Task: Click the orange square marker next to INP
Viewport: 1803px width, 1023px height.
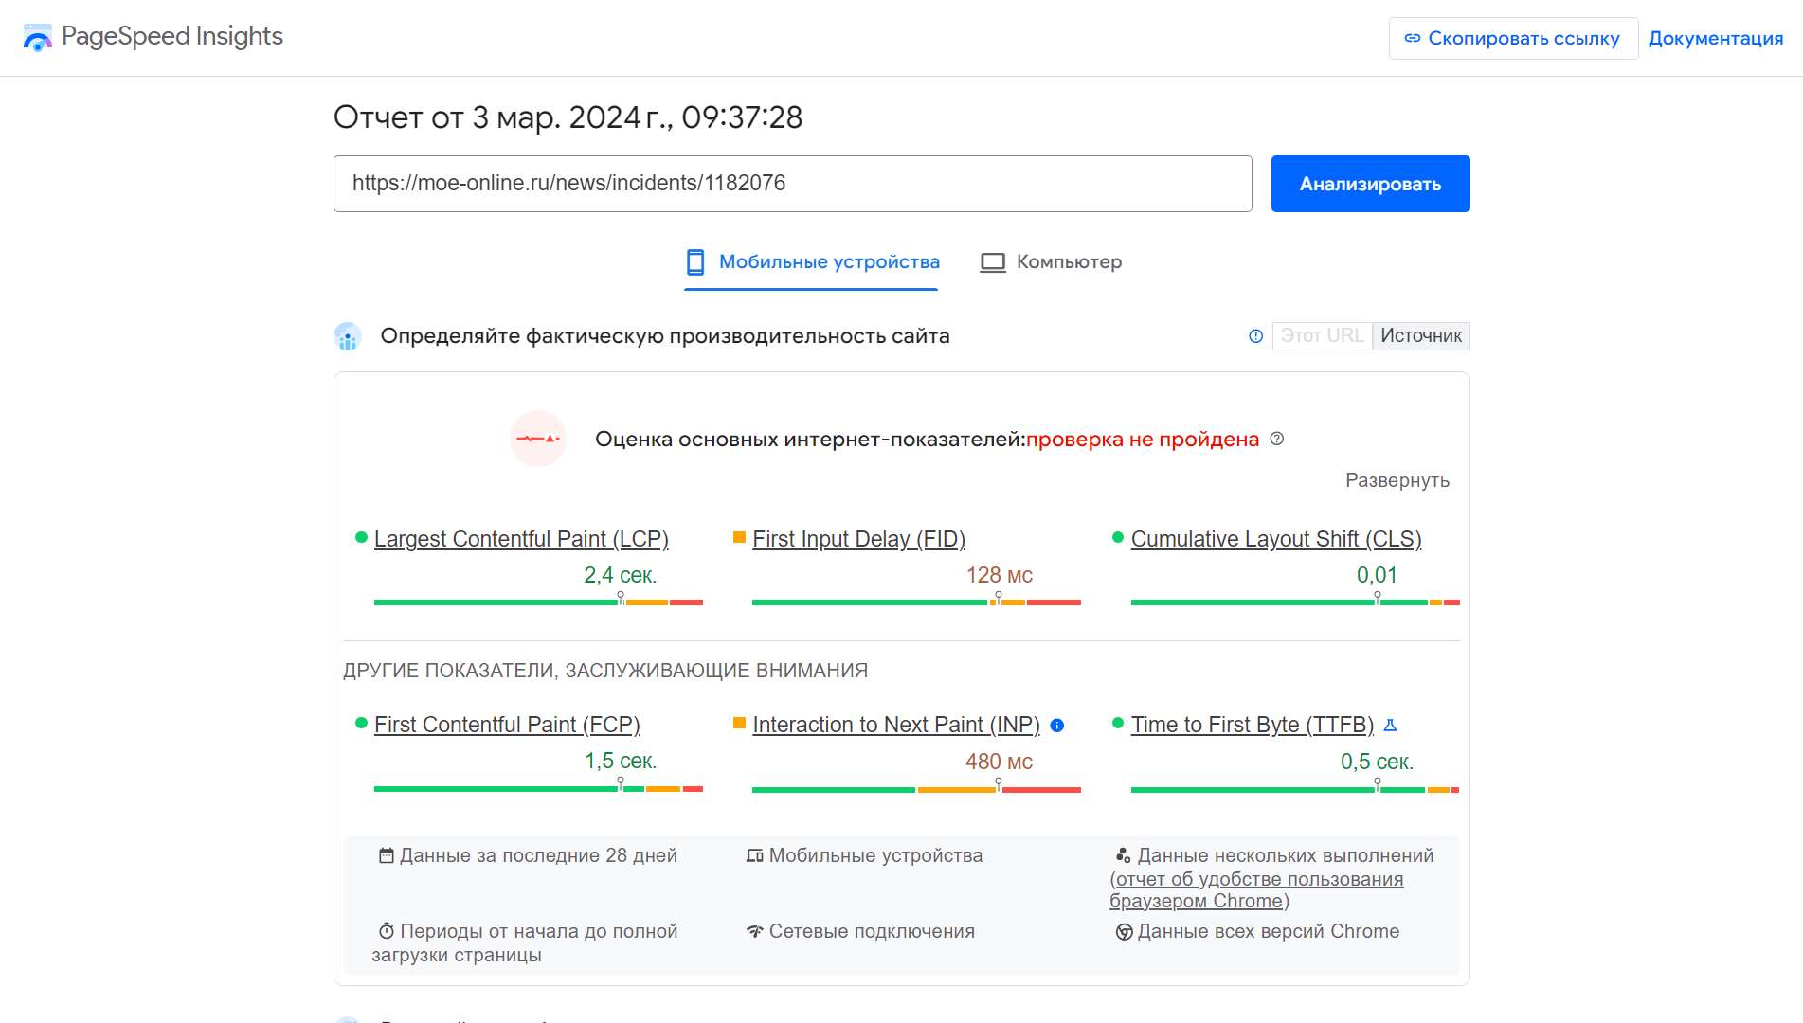Action: pyautogui.click(x=739, y=723)
